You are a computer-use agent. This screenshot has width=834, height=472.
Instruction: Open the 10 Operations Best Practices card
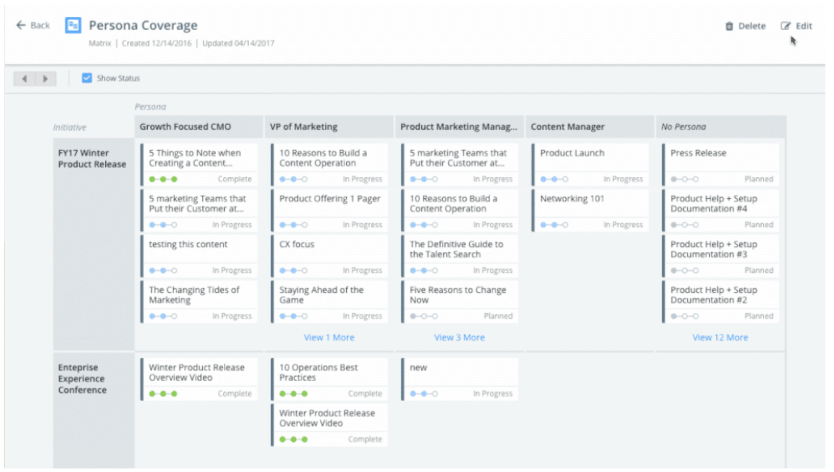point(318,372)
